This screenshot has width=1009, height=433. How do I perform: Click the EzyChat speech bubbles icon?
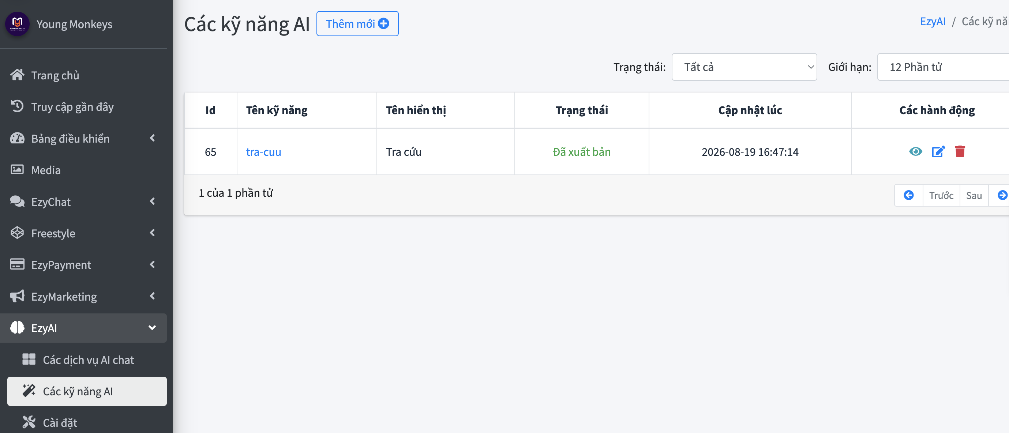pyautogui.click(x=17, y=201)
